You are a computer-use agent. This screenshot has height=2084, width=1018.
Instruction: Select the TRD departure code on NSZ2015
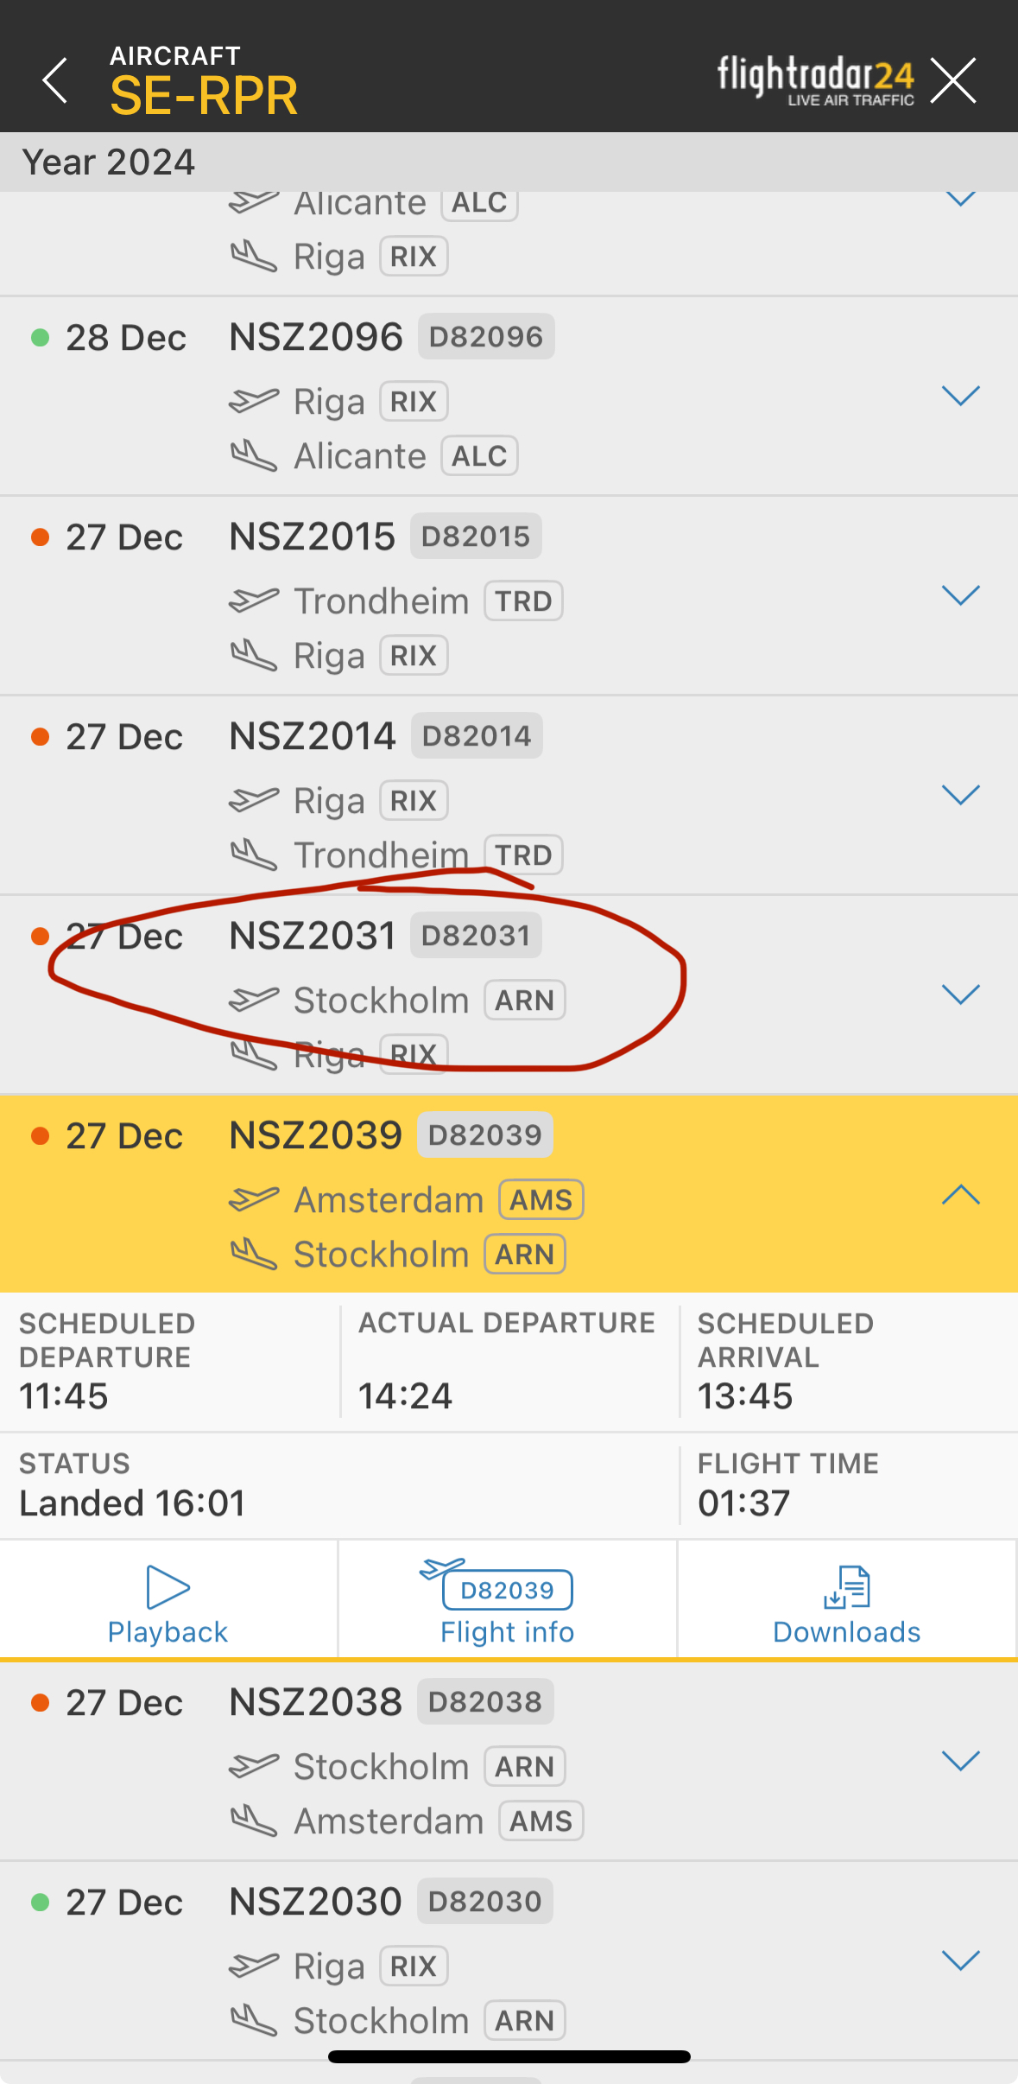click(523, 601)
